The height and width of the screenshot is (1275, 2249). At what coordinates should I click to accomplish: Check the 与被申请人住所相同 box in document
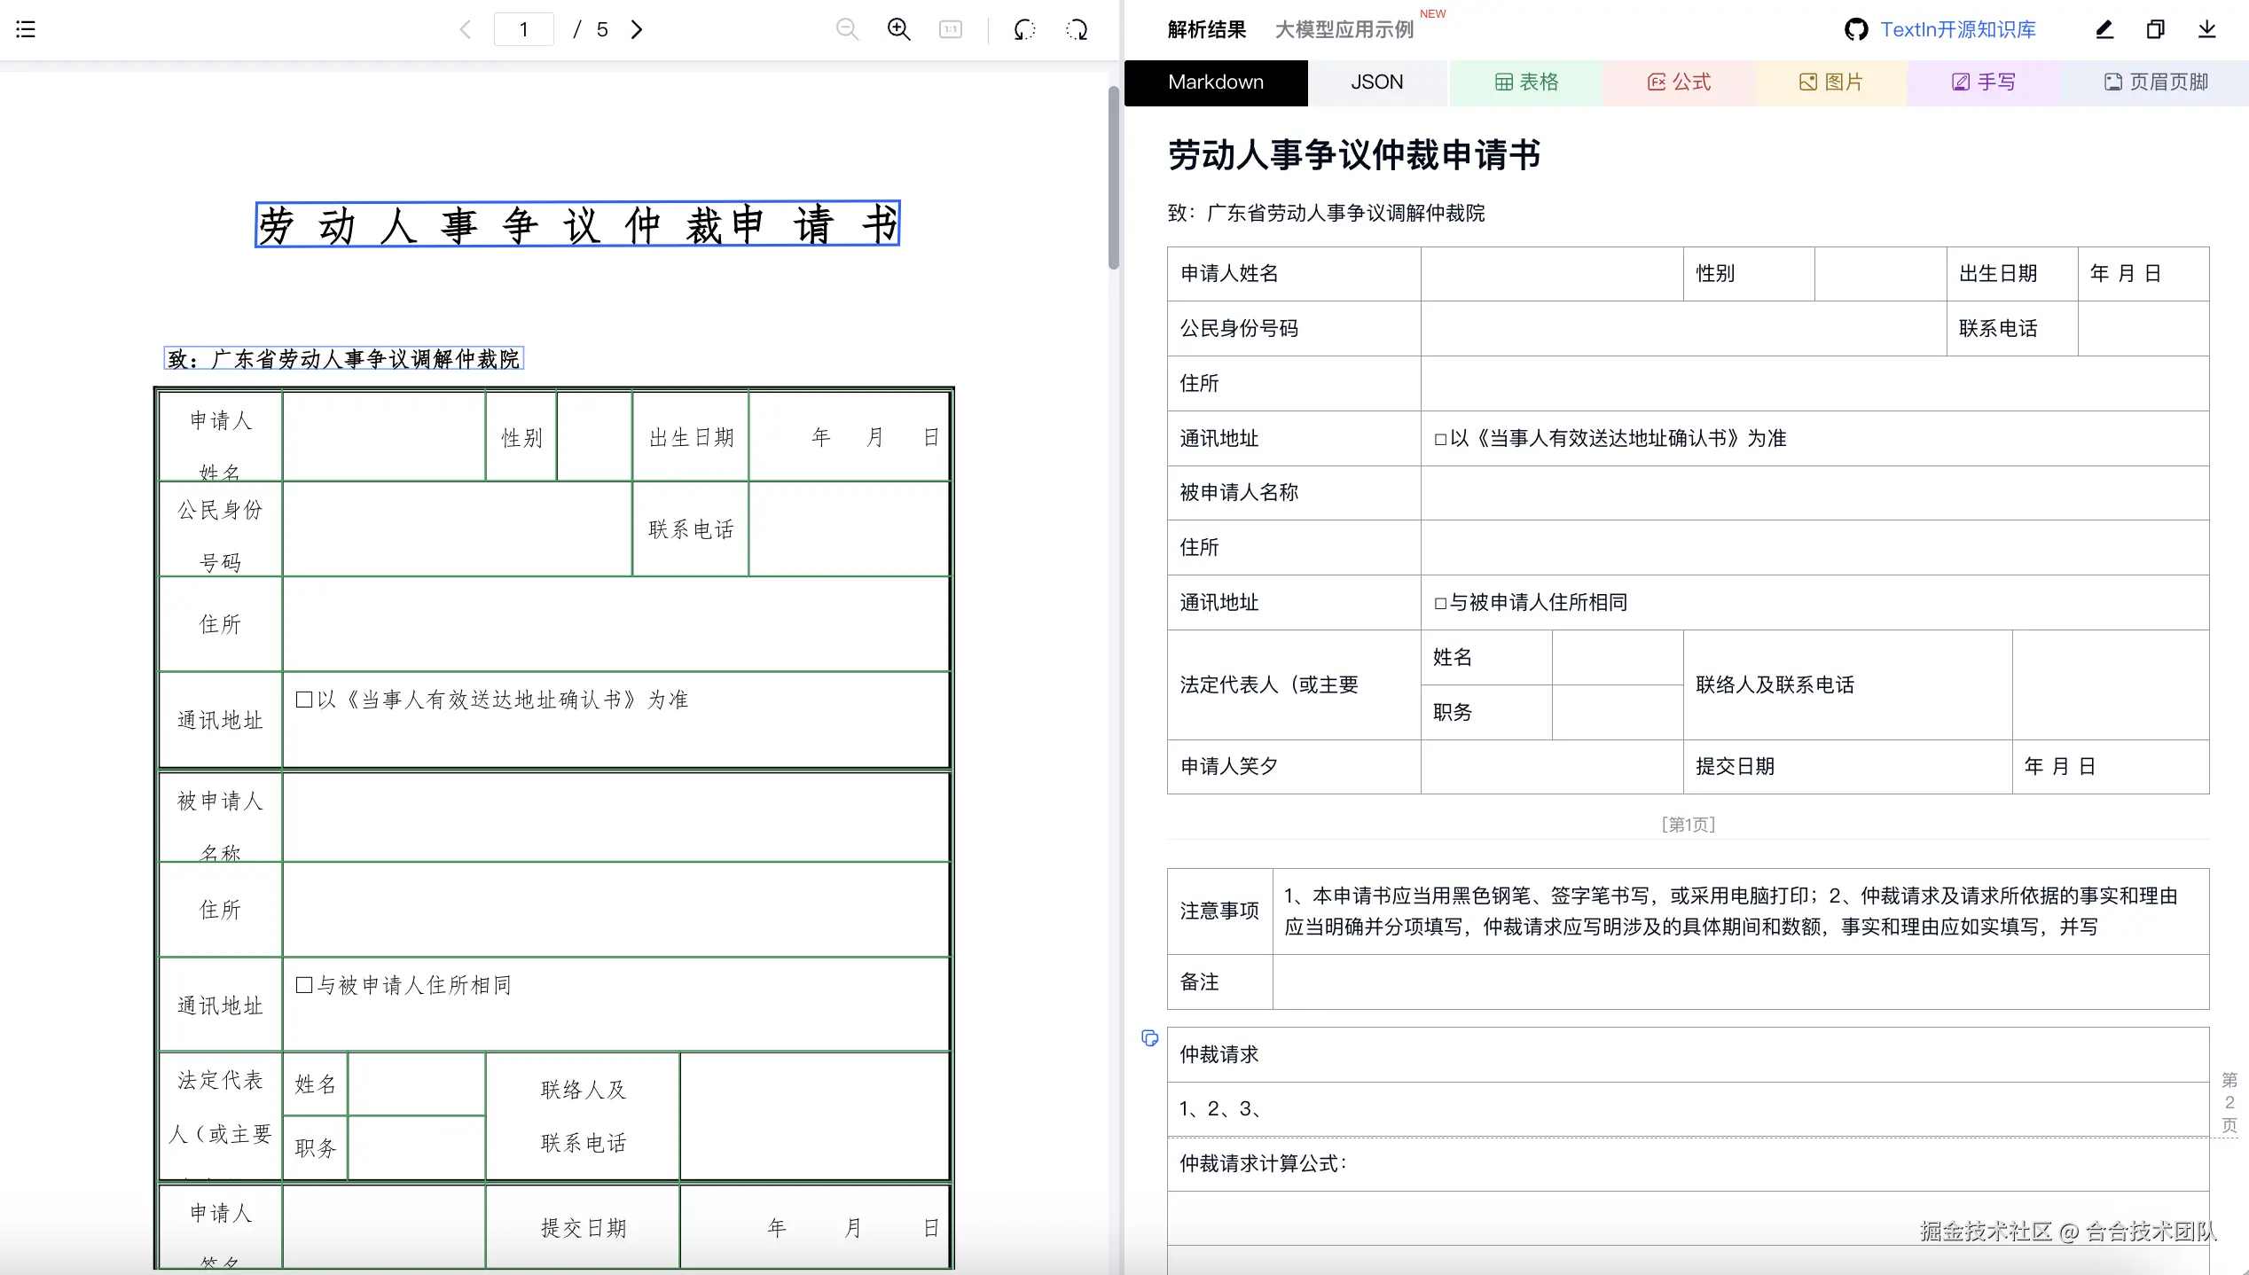(x=304, y=985)
